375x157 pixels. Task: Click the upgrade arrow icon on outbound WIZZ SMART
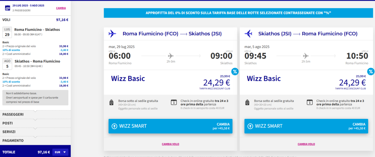click(115, 126)
